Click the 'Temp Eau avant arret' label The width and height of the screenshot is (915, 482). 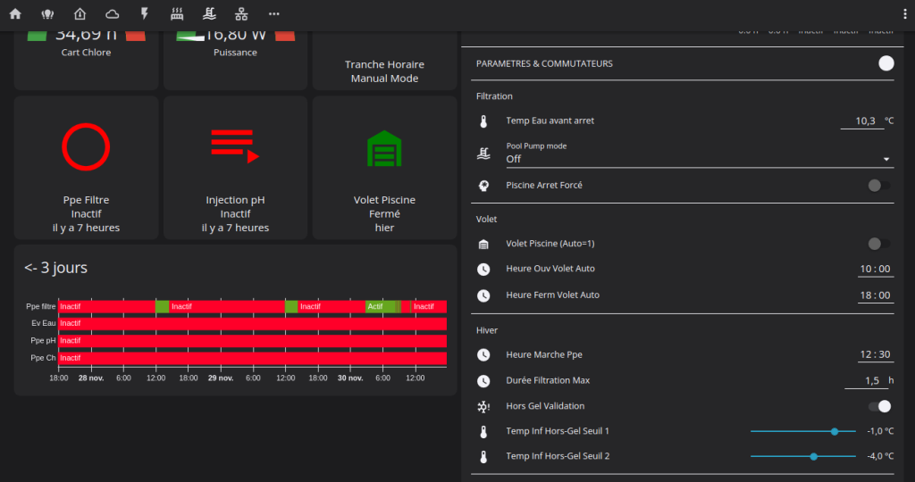pyautogui.click(x=550, y=120)
